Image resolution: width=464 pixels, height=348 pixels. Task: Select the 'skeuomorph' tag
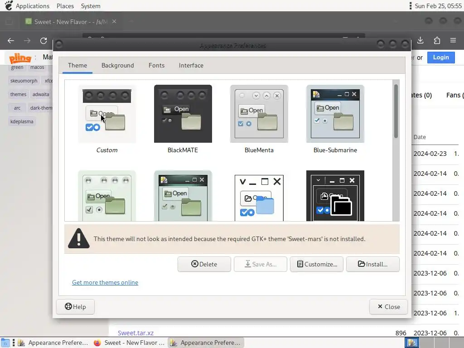24,81
